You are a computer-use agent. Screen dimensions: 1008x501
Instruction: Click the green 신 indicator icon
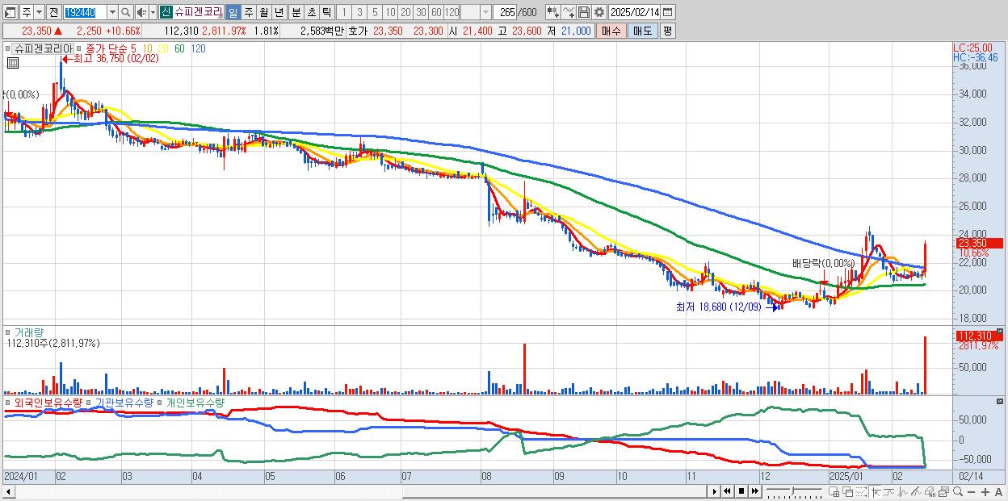[x=165, y=12]
